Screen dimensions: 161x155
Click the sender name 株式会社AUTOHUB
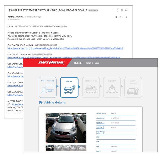15,17
